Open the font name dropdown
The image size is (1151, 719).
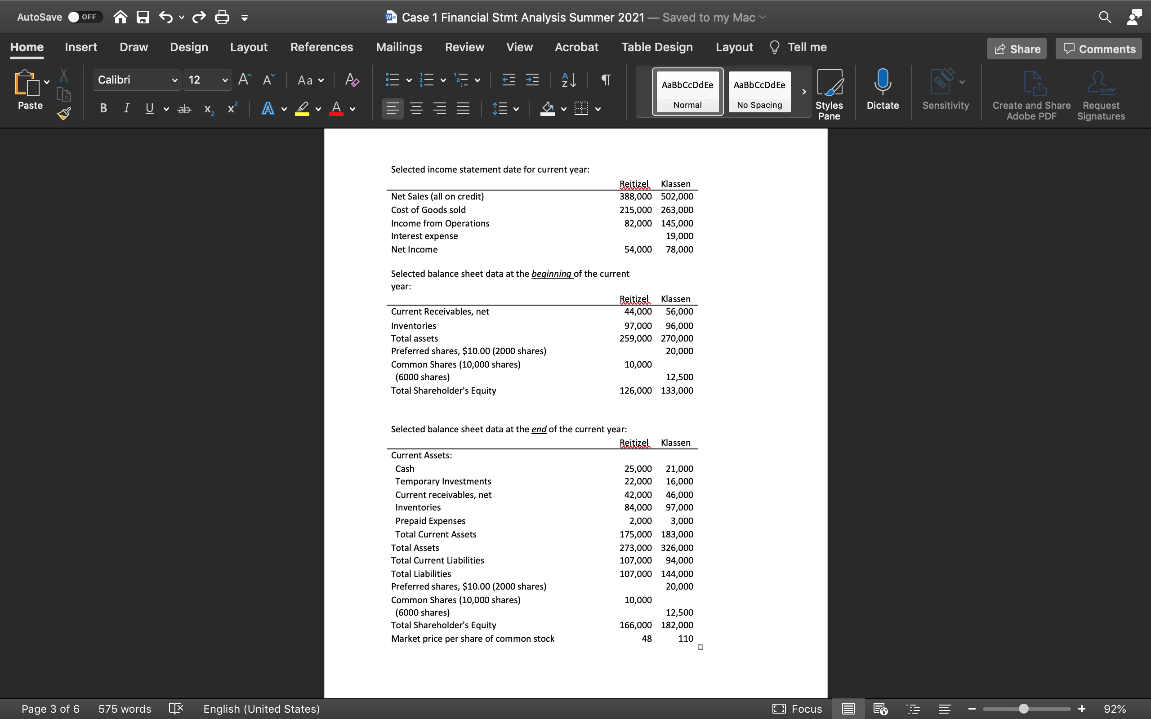point(174,80)
